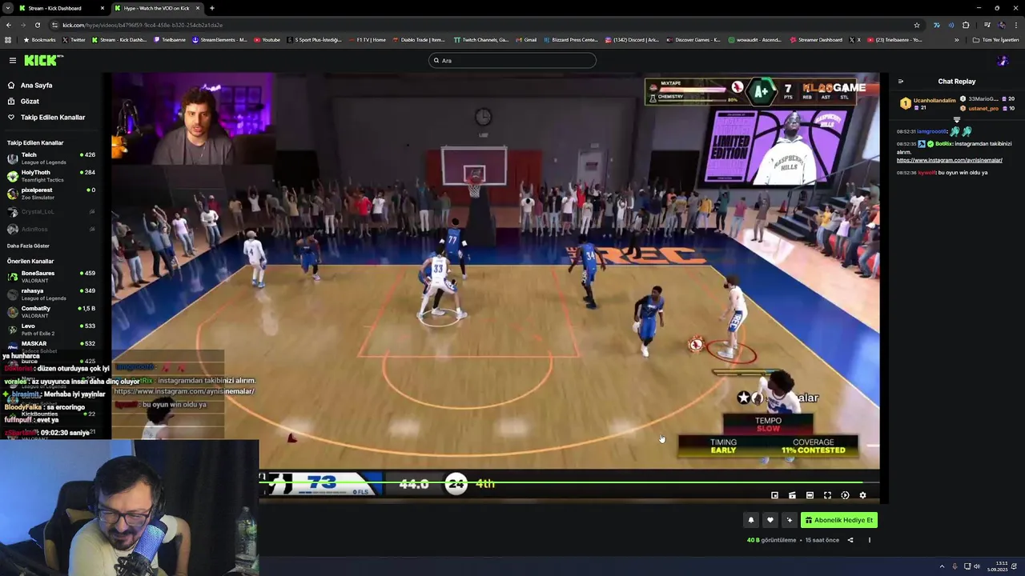This screenshot has width=1025, height=576.
Task: Open the instagram link in chat replay
Action: click(x=949, y=160)
